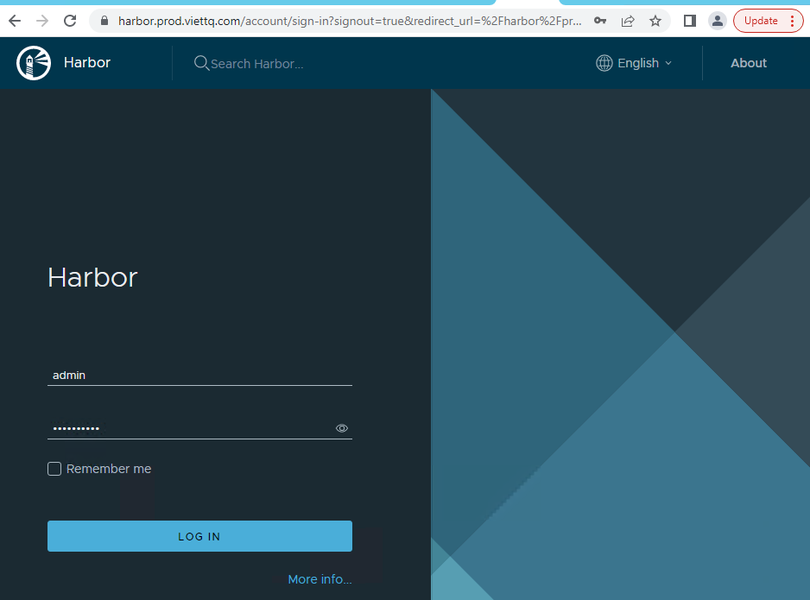Enable the Remember me checkbox
The image size is (810, 600).
(54, 469)
